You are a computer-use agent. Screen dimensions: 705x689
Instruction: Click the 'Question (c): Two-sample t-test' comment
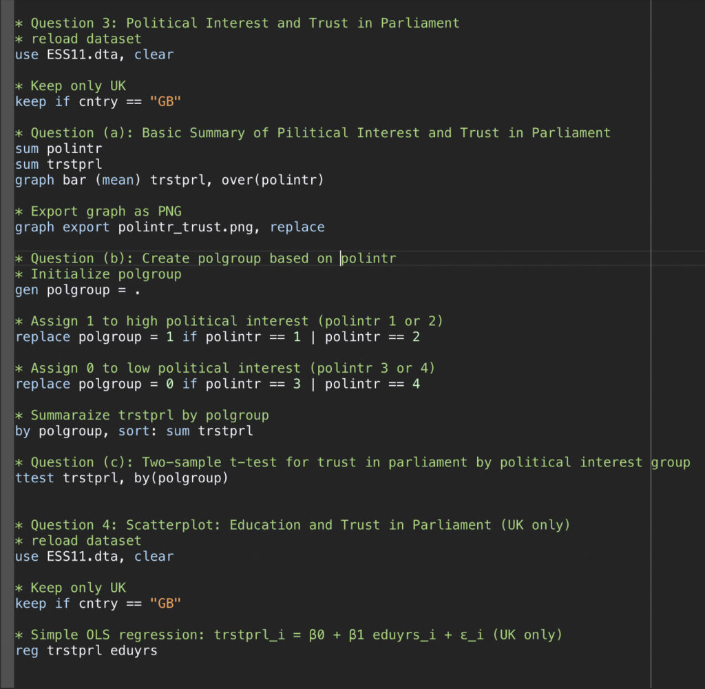[x=352, y=462]
